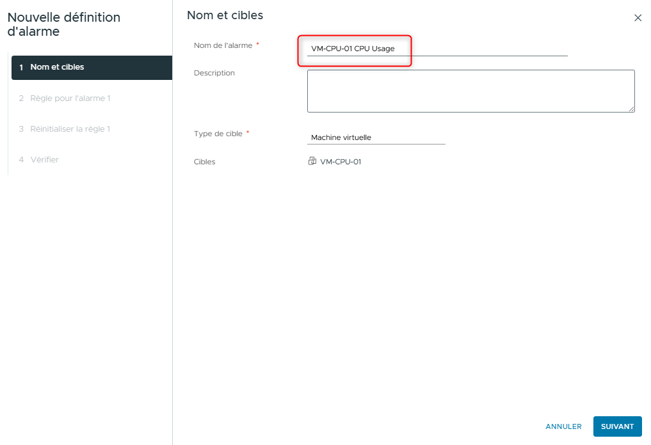651x445 pixels.
Task: Click the virtual machine icon beside VM-CPU-01
Action: point(312,162)
